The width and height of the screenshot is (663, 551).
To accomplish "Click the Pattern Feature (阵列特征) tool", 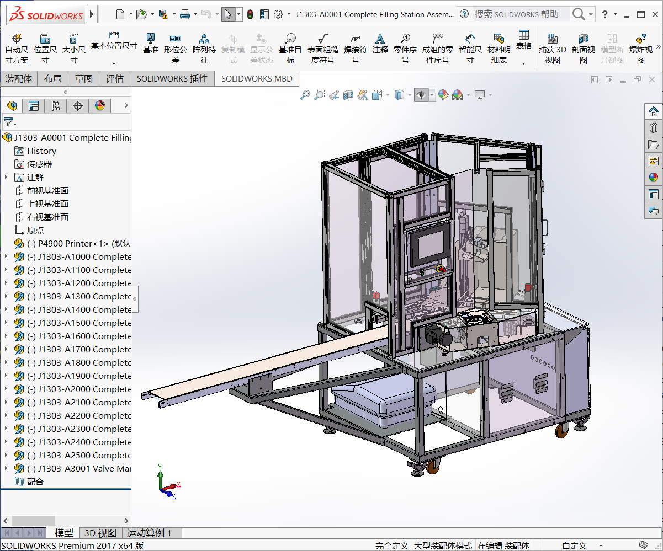I will coord(204,48).
